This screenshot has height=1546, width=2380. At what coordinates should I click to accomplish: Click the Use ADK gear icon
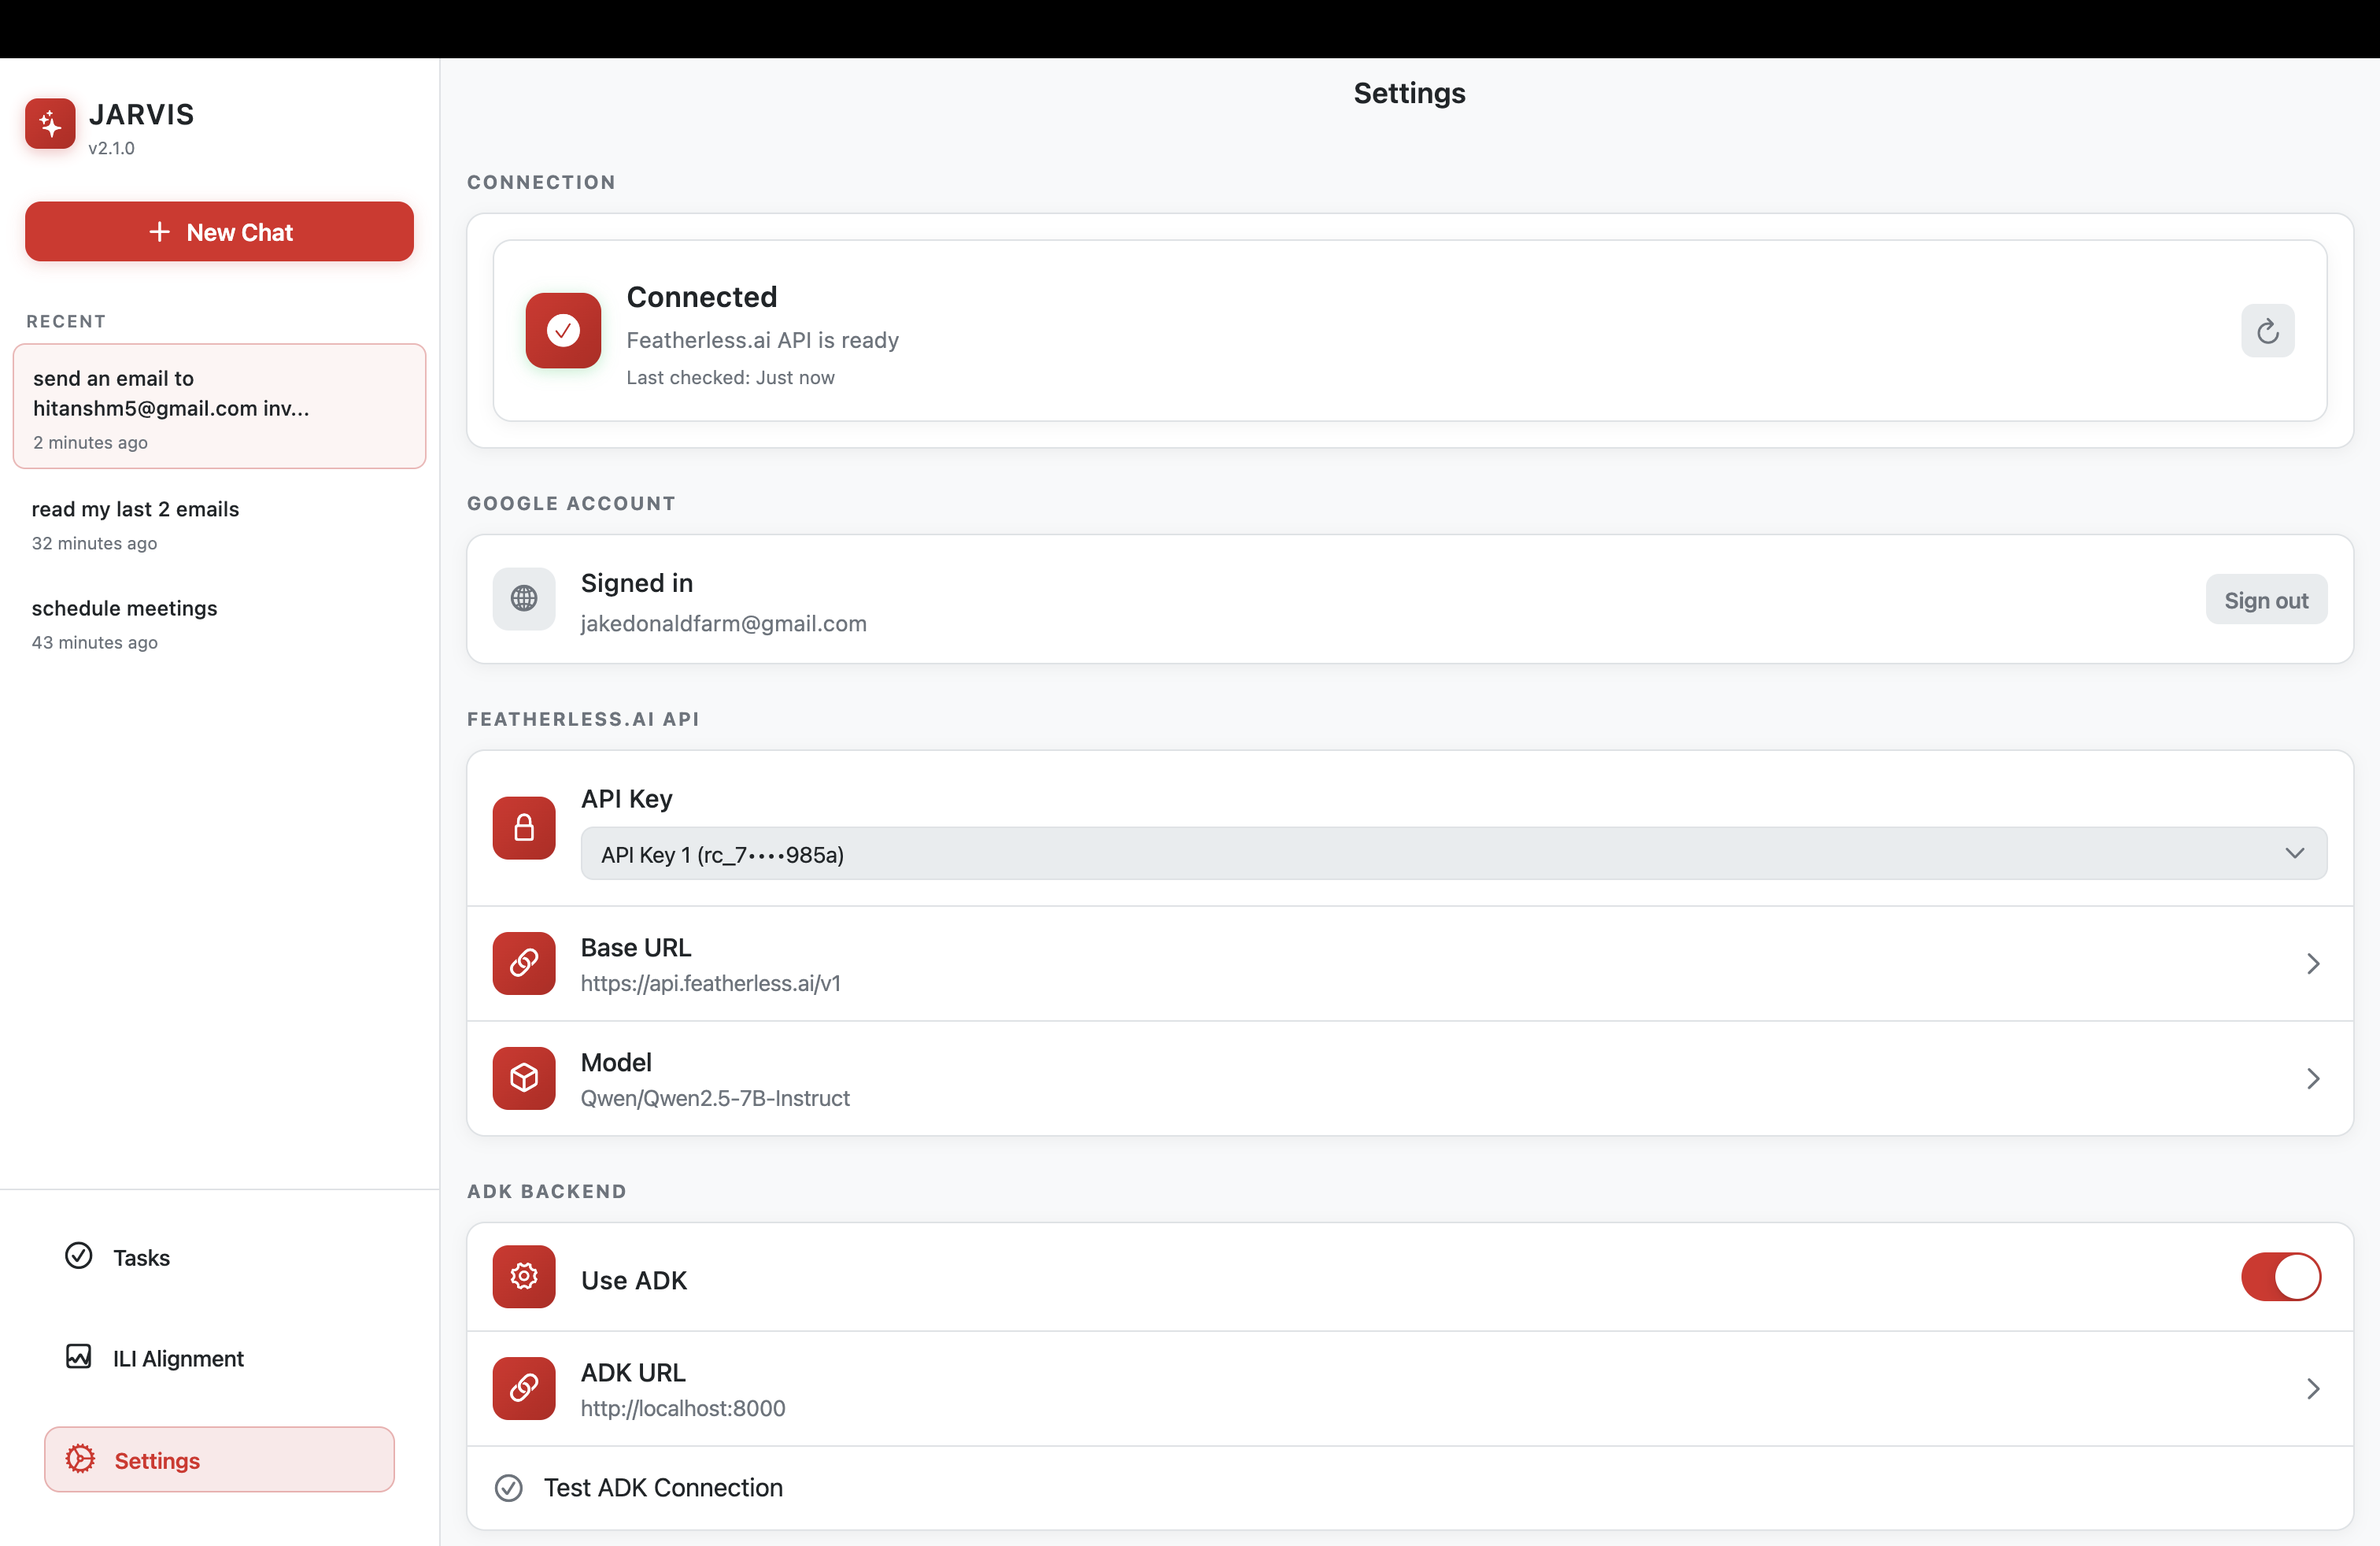[523, 1277]
